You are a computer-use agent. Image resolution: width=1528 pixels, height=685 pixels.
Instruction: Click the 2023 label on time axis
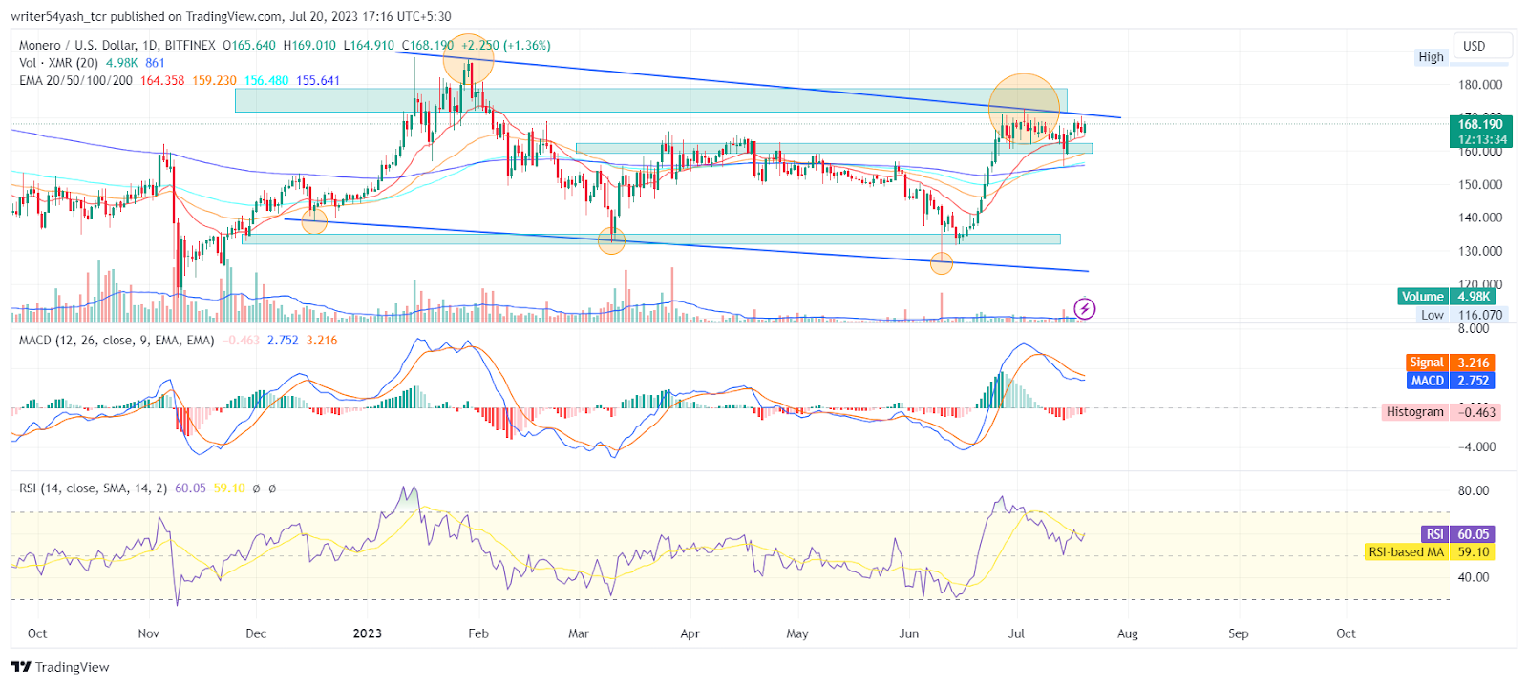[x=368, y=633]
